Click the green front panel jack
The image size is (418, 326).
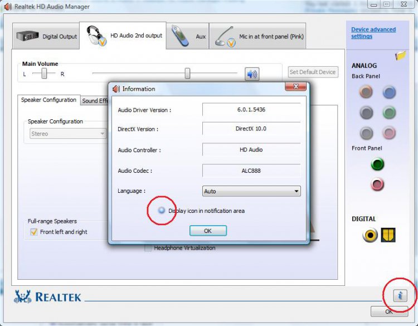click(377, 164)
